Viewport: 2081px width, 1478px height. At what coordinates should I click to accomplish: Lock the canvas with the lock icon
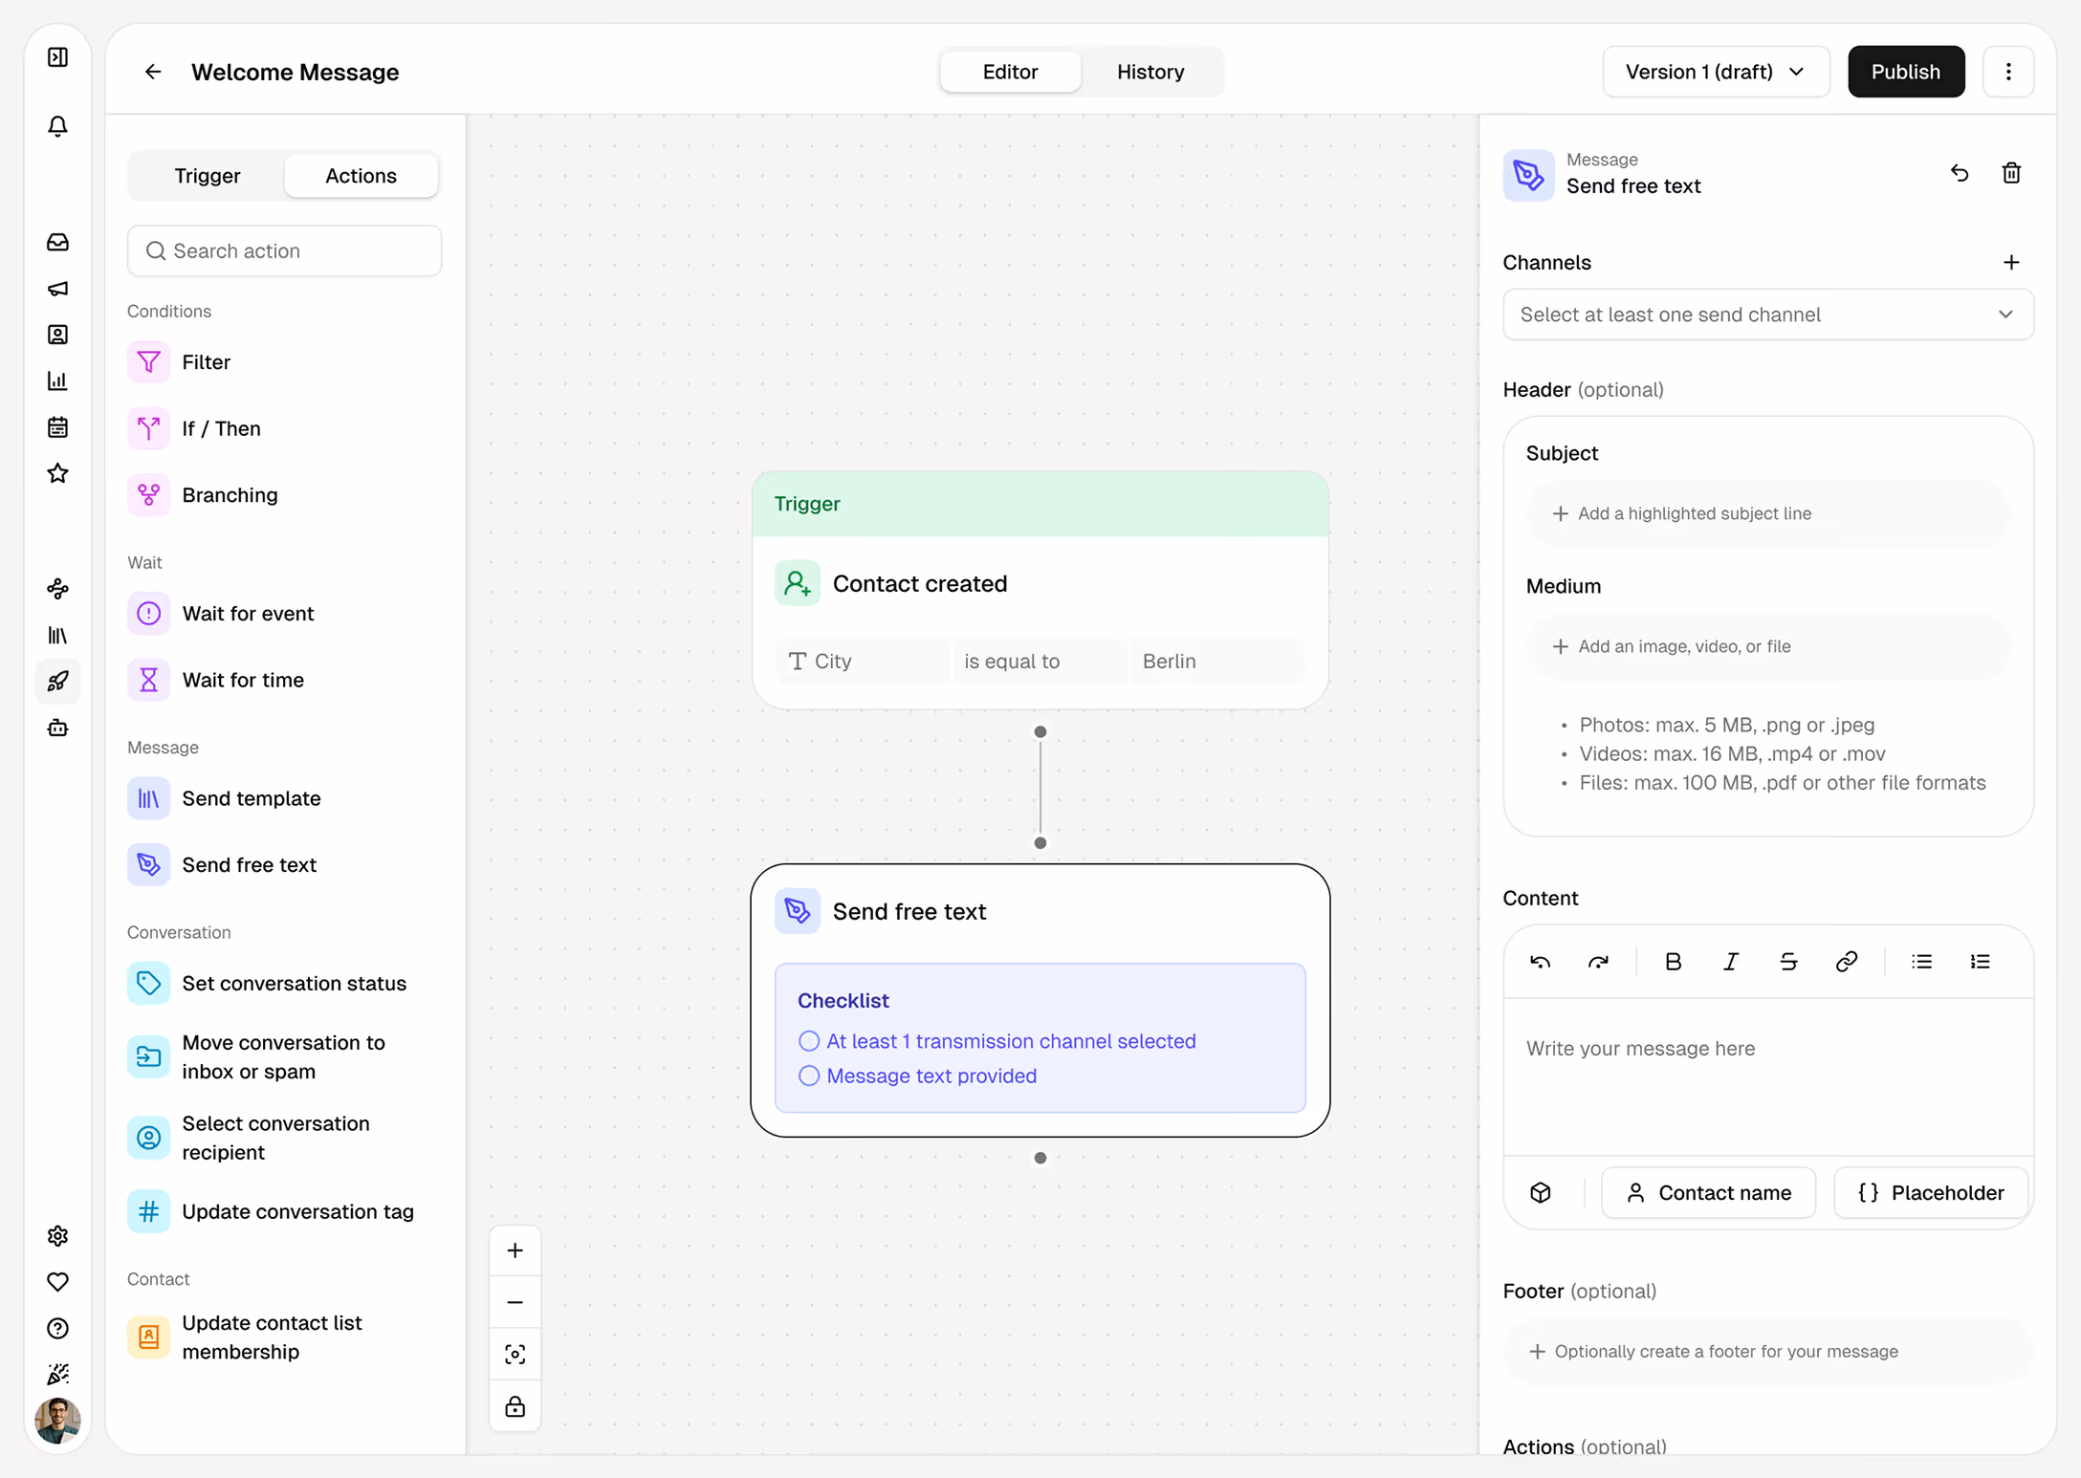point(515,1406)
